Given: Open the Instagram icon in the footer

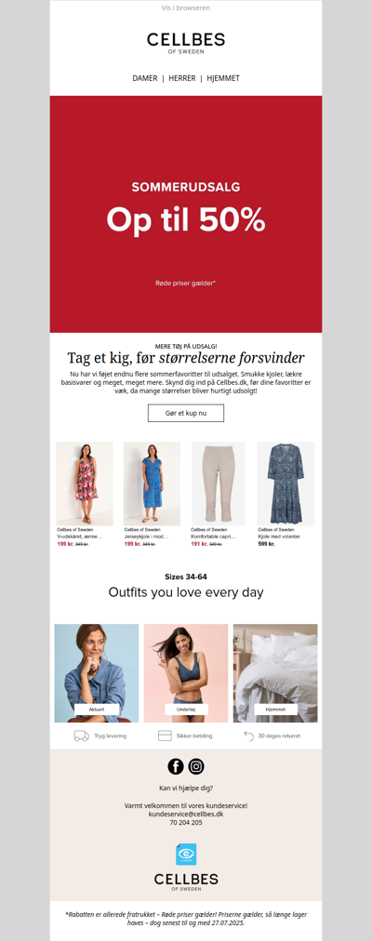Looking at the screenshot, I should point(196,766).
